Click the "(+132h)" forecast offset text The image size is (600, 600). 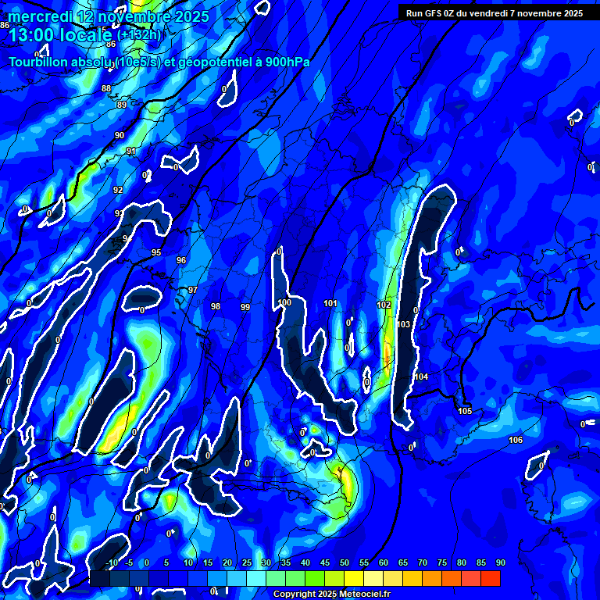click(140, 35)
